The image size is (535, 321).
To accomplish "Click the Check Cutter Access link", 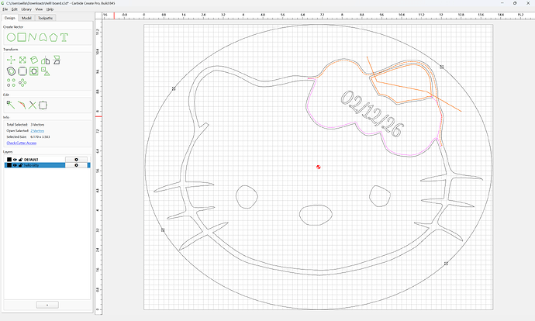I will pyautogui.click(x=21, y=143).
